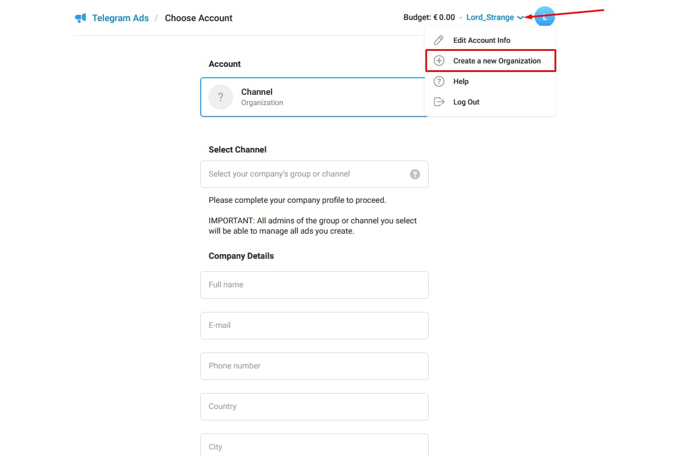
Task: Focus the E-mail input field
Action: 314,325
